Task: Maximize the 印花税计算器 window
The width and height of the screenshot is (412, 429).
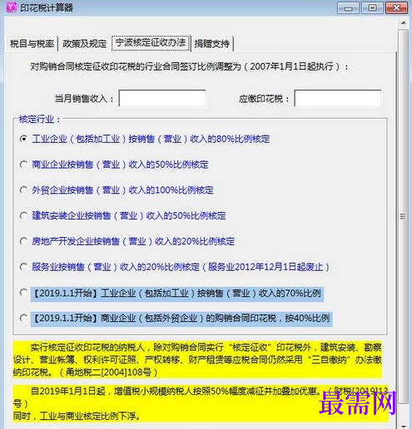Action: [372, 8]
